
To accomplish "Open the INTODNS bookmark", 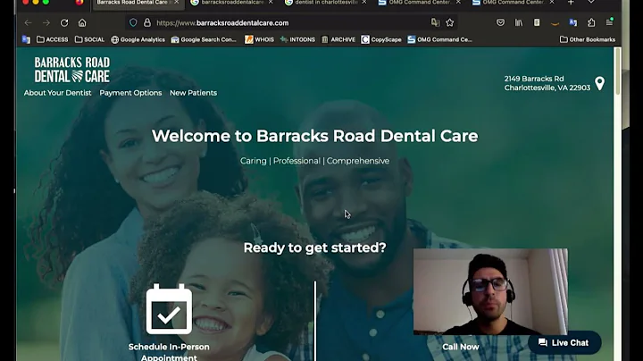I will point(297,39).
